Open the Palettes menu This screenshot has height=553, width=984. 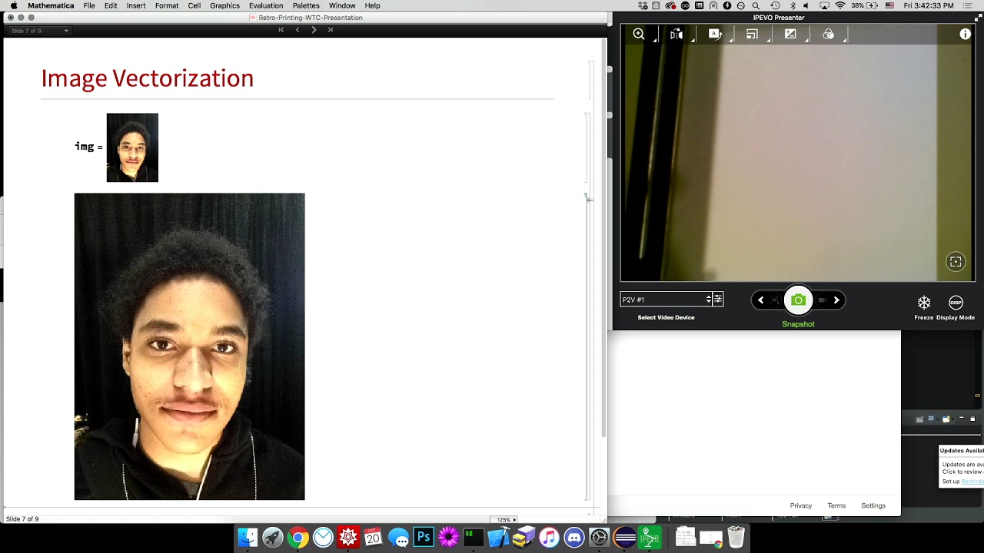(x=306, y=5)
